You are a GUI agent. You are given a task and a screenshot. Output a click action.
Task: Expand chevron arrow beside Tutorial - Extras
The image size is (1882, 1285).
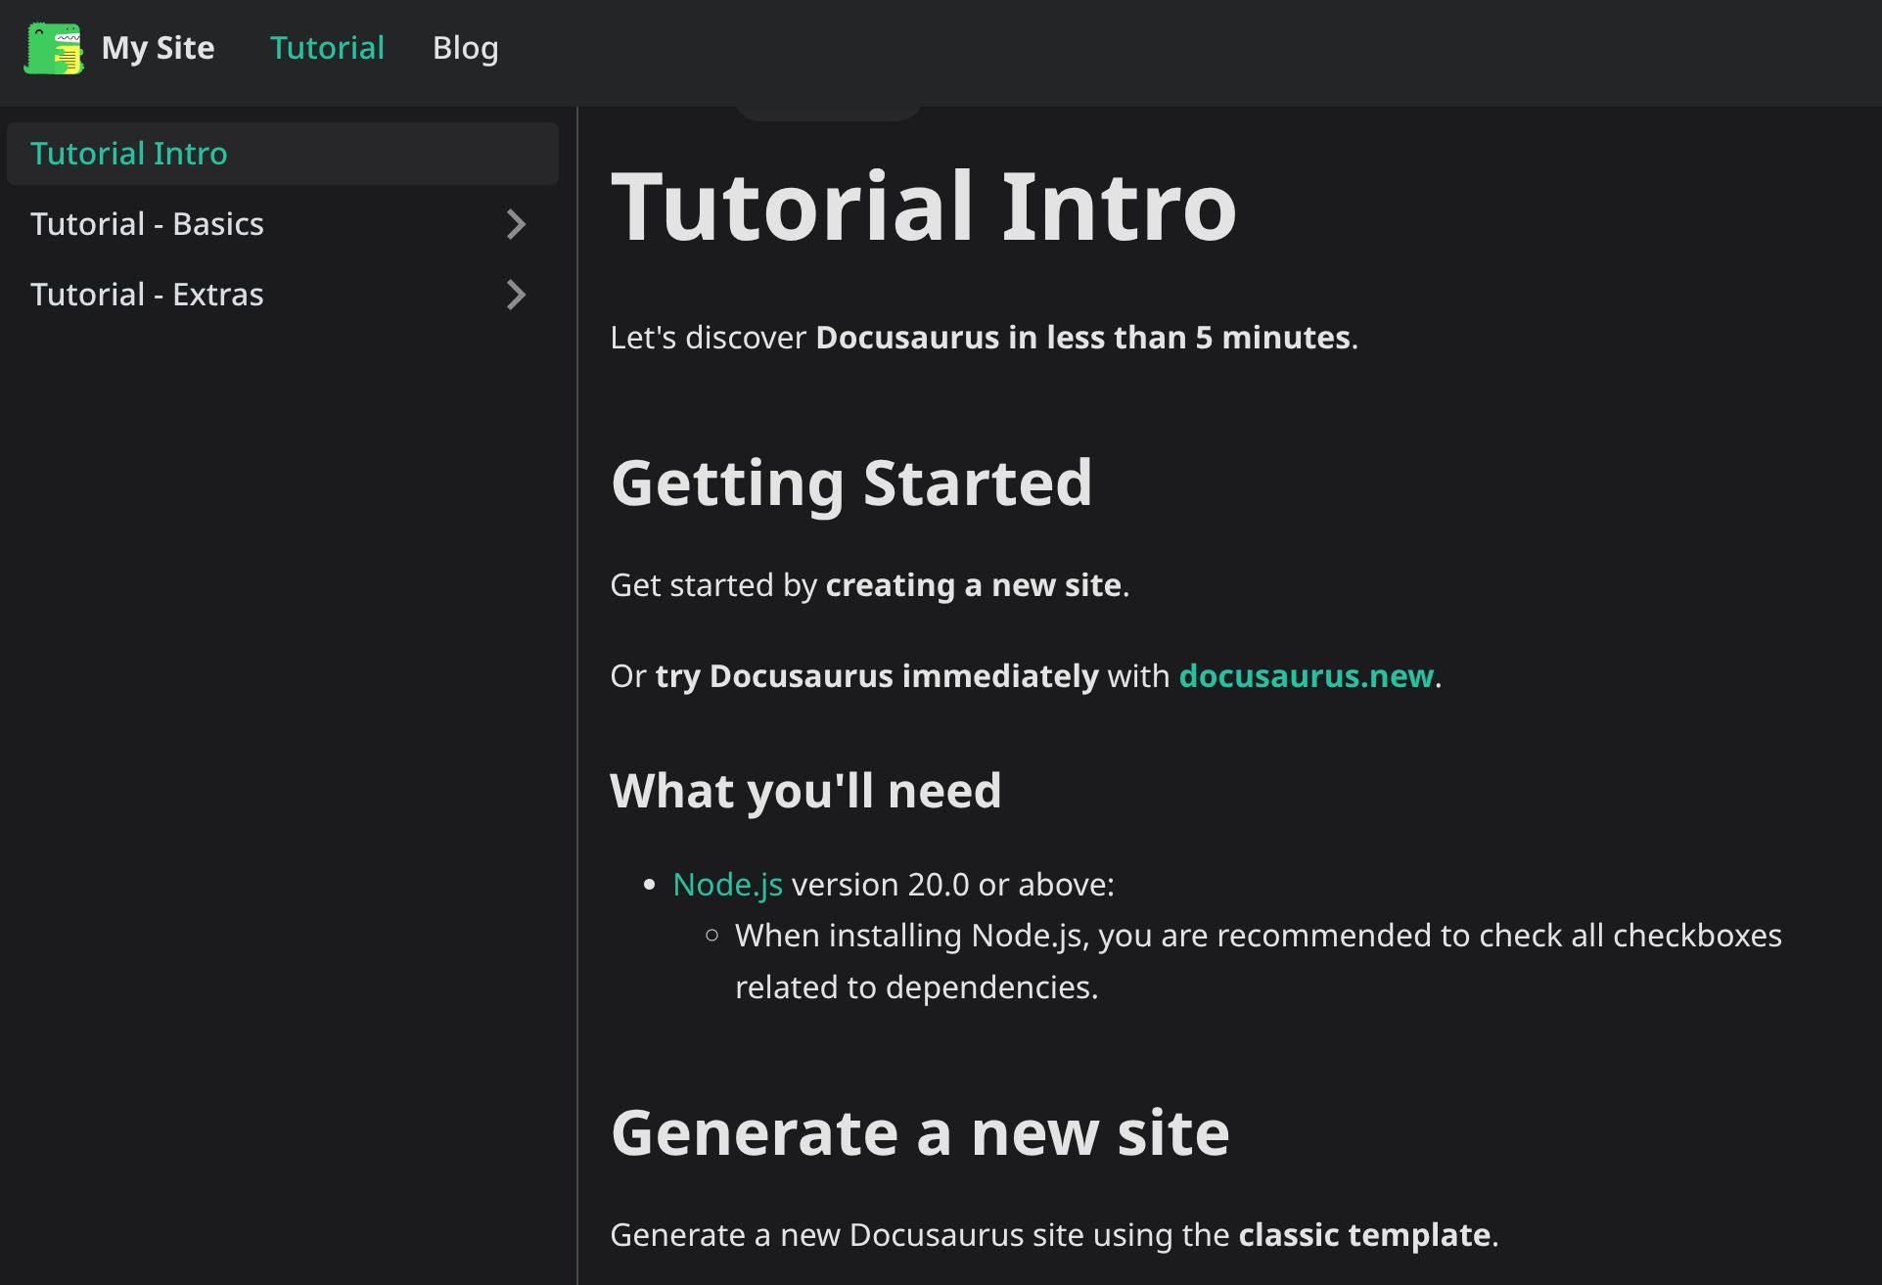516,295
